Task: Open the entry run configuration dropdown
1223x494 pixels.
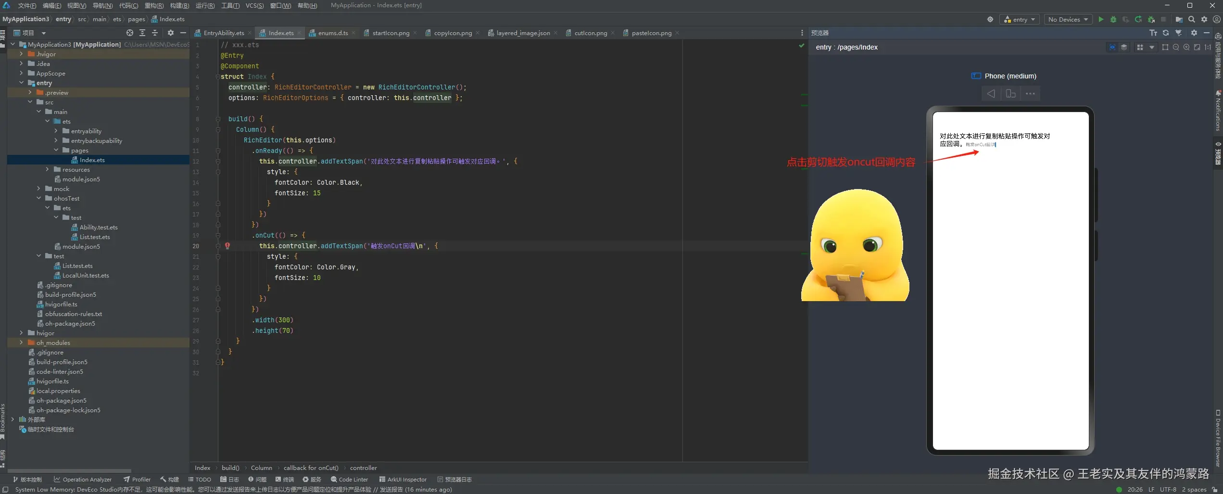Action: click(x=1020, y=19)
